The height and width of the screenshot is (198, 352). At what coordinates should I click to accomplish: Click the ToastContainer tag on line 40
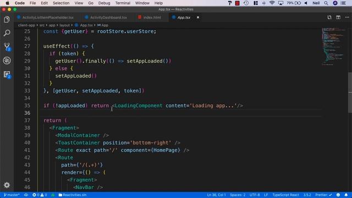click(x=79, y=143)
